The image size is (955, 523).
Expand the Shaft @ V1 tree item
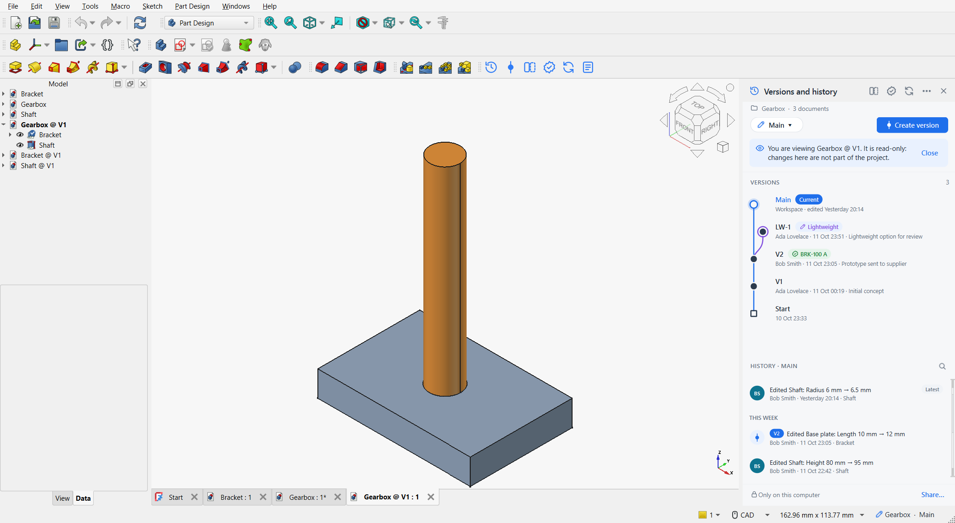[x=4, y=166]
